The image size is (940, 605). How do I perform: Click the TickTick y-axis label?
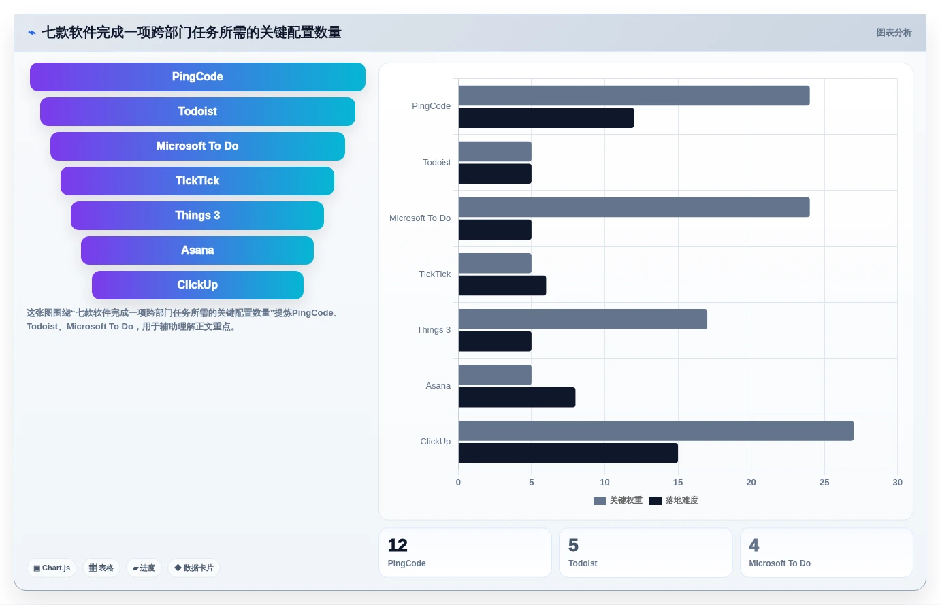434,274
